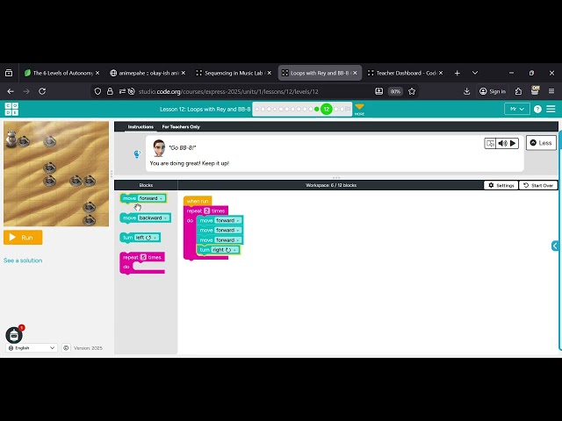This screenshot has width=562, height=421.
Task: Select the when run block
Action: (197, 201)
